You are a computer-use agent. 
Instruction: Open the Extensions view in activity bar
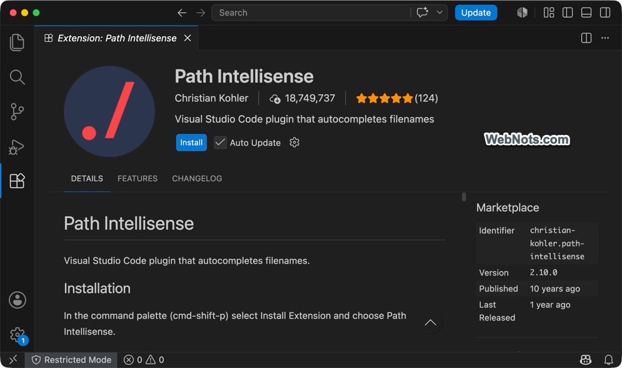click(x=17, y=181)
